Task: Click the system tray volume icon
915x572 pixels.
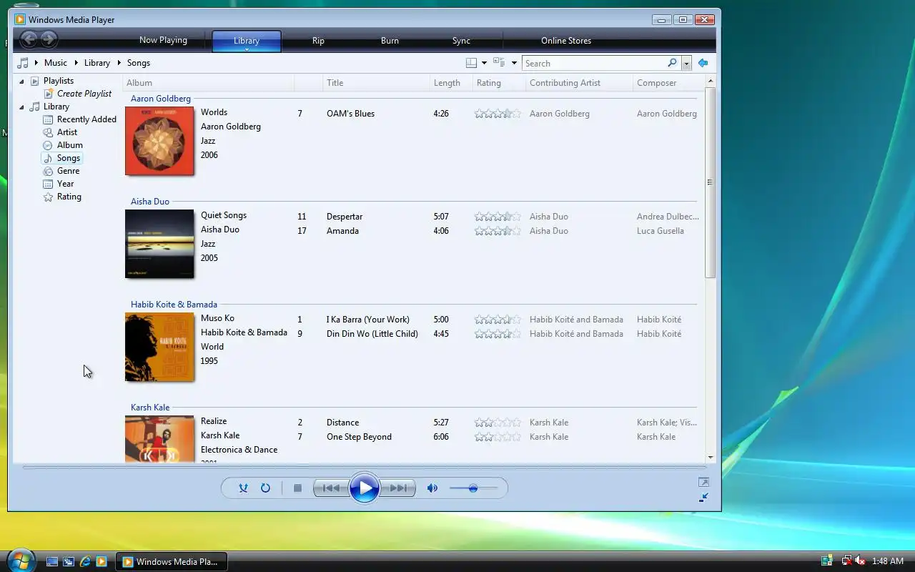Action: tap(860, 561)
